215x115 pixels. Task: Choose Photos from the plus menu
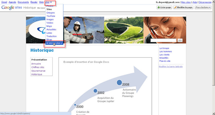pos(50,6)
